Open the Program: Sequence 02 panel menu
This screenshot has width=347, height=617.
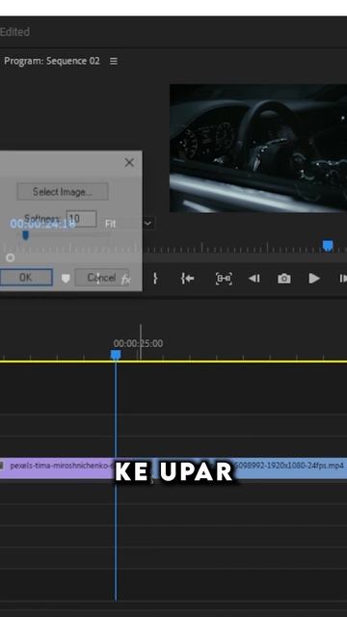pyautogui.click(x=114, y=61)
